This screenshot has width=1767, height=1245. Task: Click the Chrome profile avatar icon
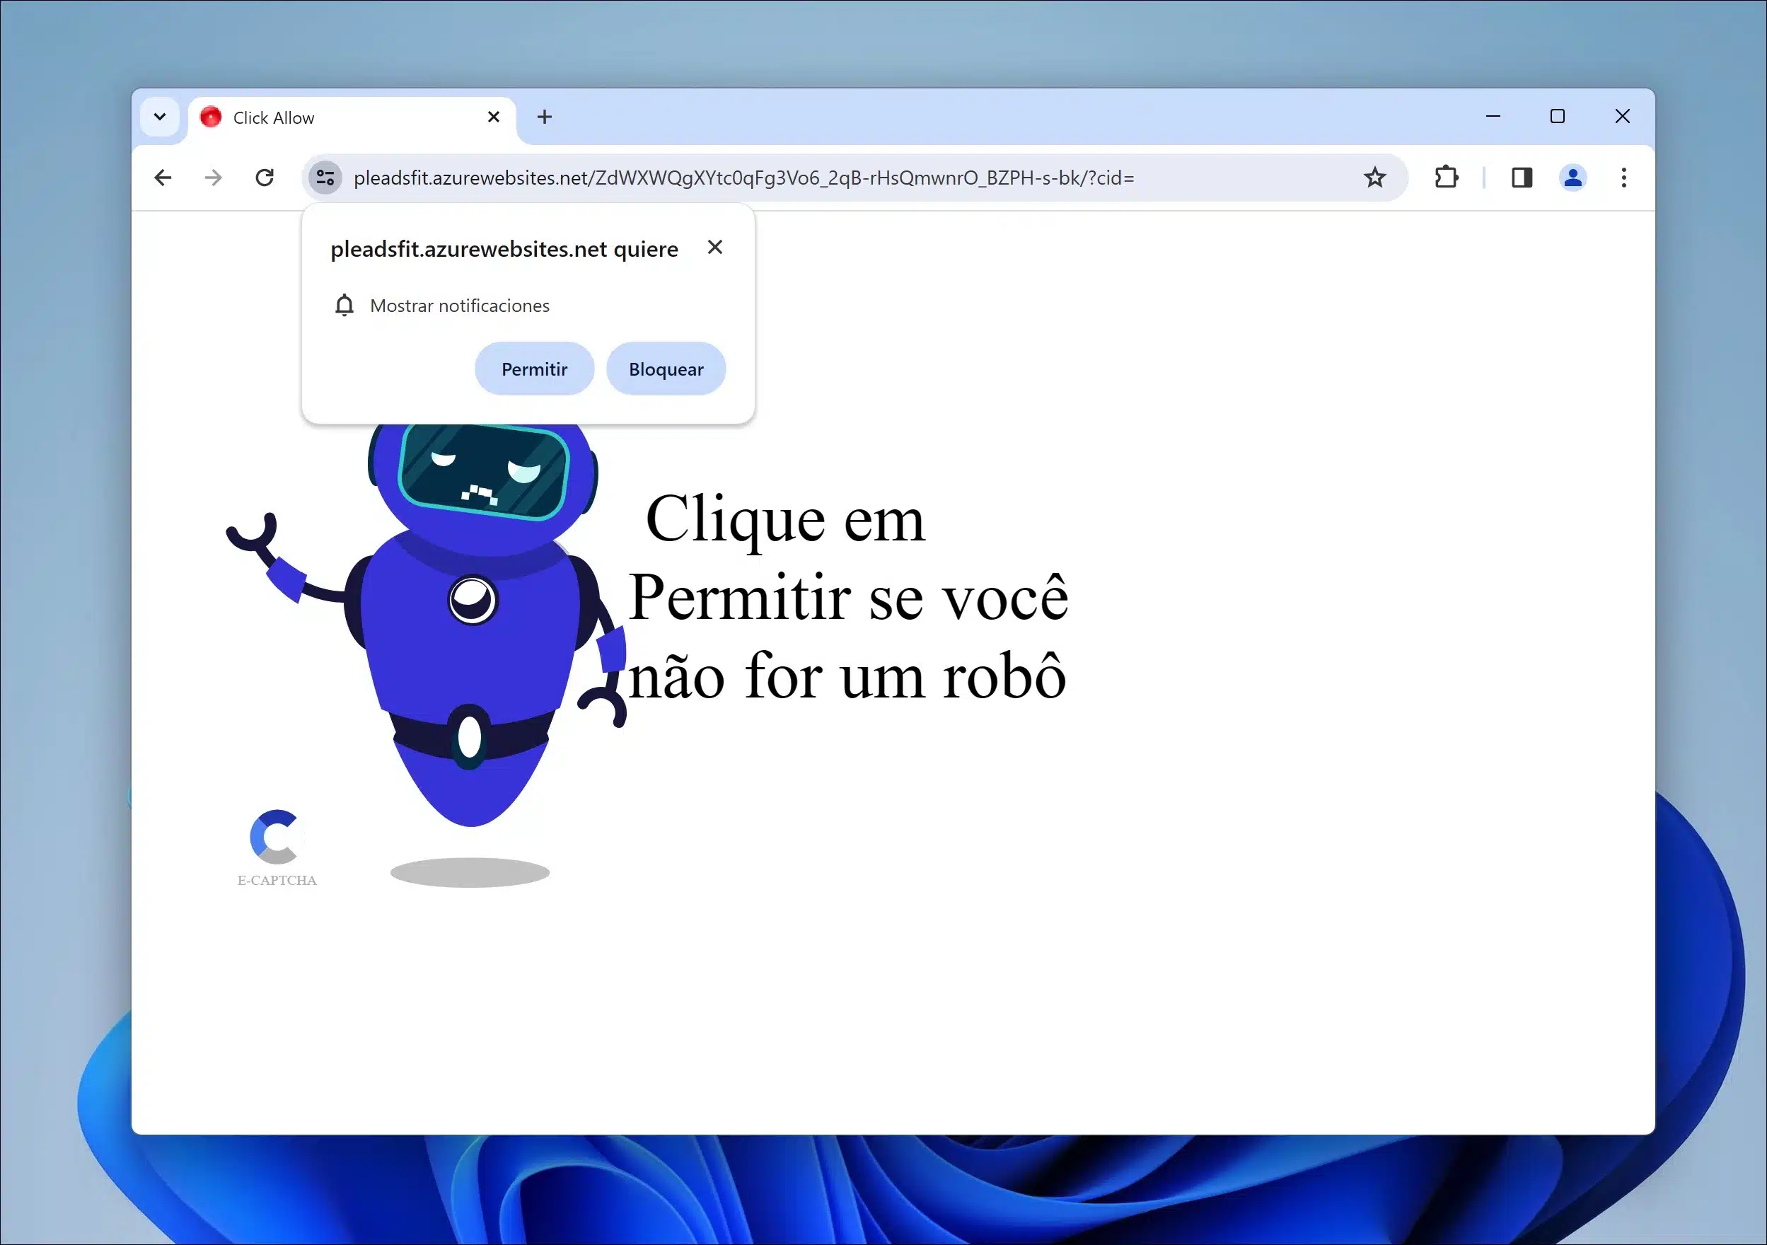[1572, 177]
